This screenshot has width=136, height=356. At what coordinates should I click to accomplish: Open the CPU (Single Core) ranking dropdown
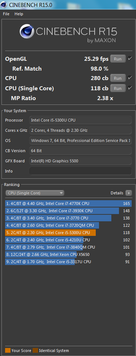35,193
